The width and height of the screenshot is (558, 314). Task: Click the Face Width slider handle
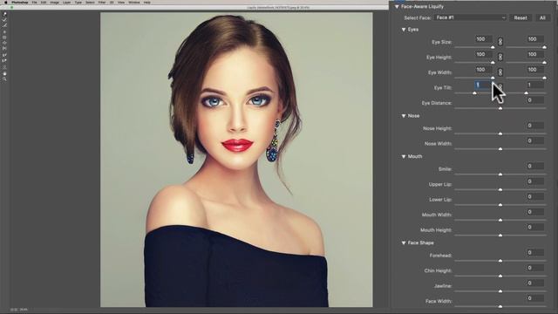tap(500, 306)
